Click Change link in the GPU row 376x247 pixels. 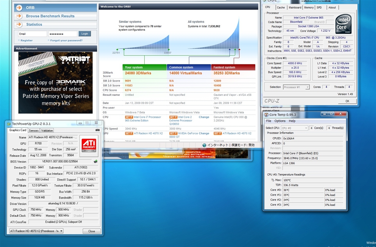pyautogui.click(x=204, y=133)
